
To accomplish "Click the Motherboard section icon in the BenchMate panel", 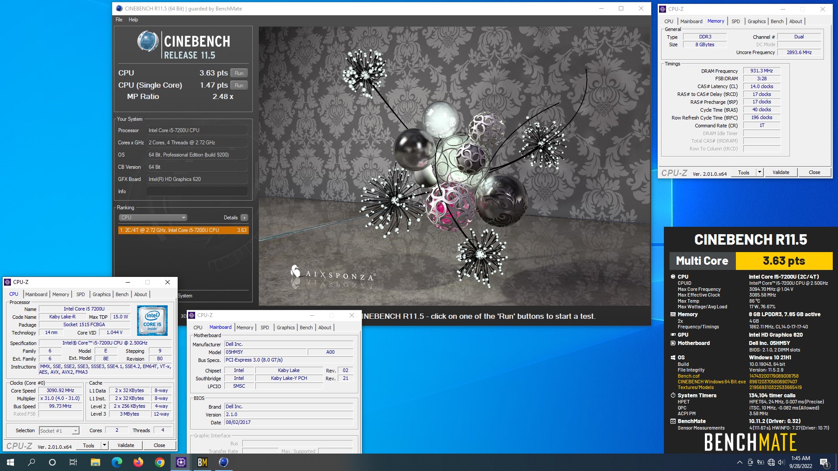I will pos(673,343).
